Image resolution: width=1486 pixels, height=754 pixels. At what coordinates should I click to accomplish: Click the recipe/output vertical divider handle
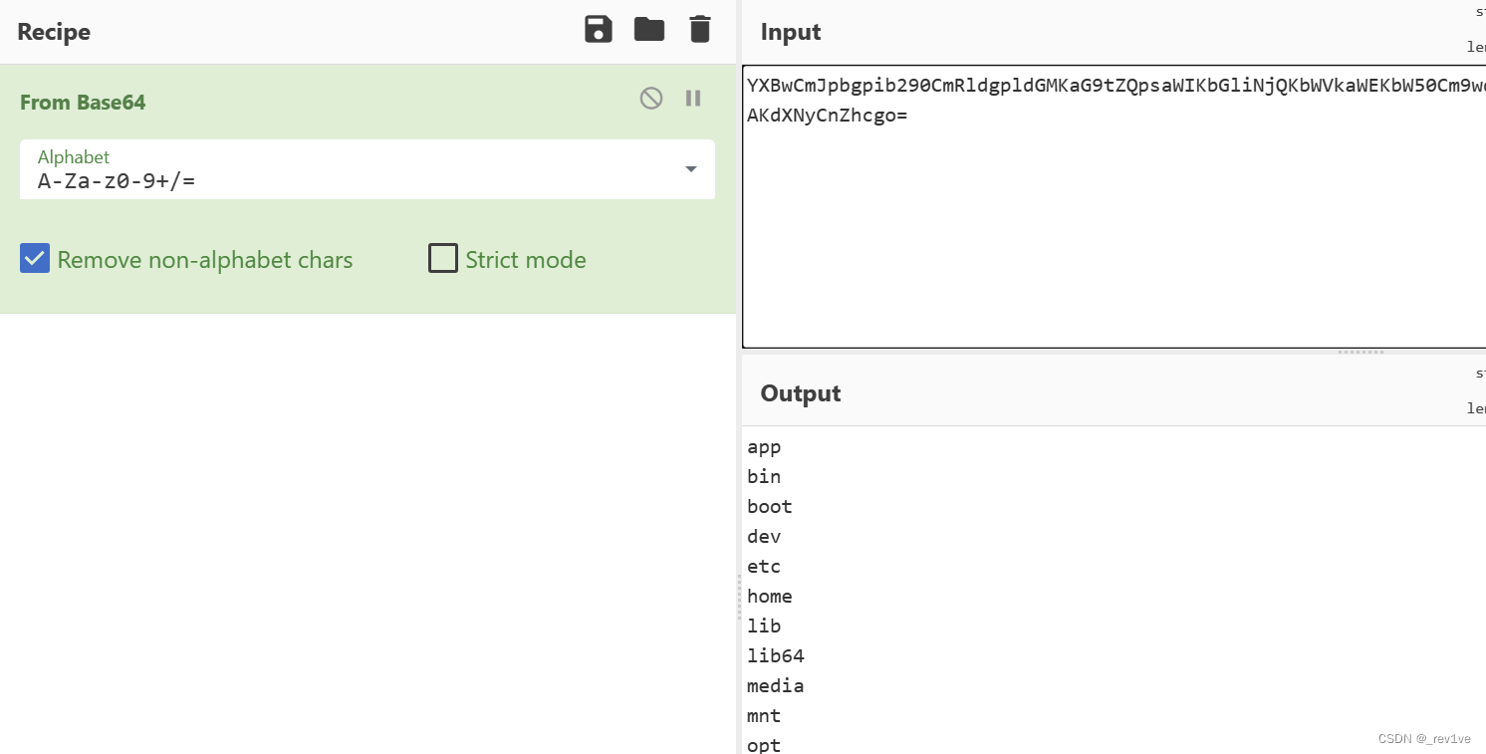(x=739, y=598)
